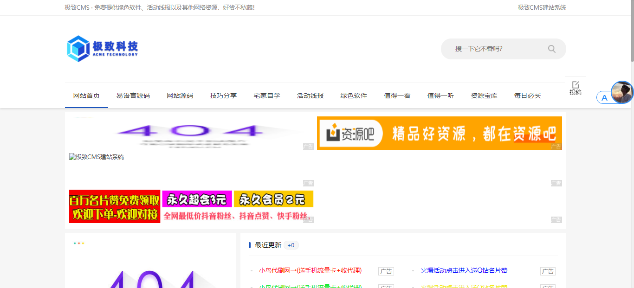This screenshot has width=634, height=288.
Task: Click the 极致CMS建站系统 top-right link
Action: (x=542, y=7)
